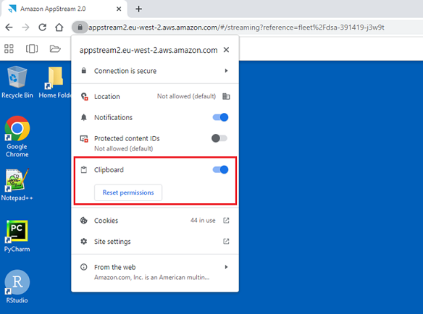Click the browser back arrow
Viewport: 423px width, 314px height.
9,27
